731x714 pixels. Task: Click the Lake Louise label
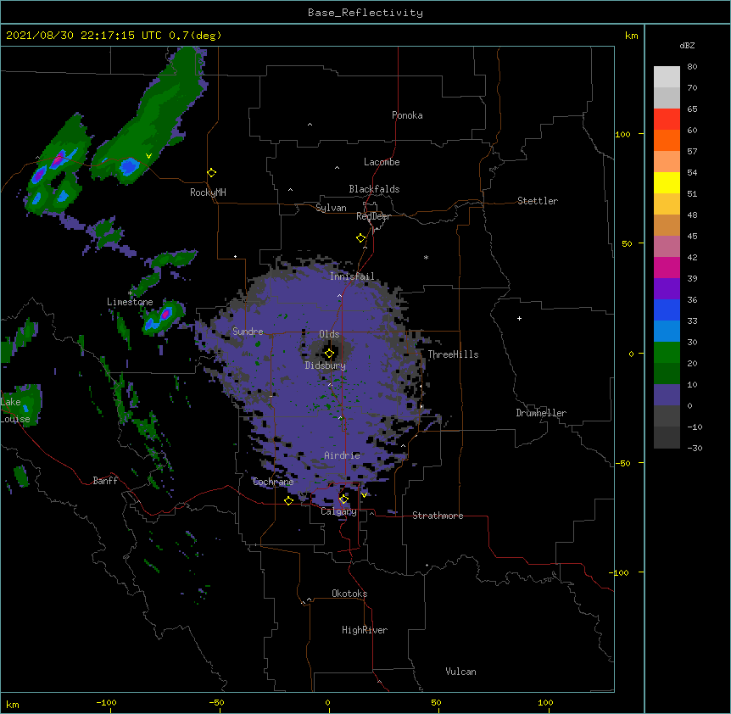pos(15,410)
